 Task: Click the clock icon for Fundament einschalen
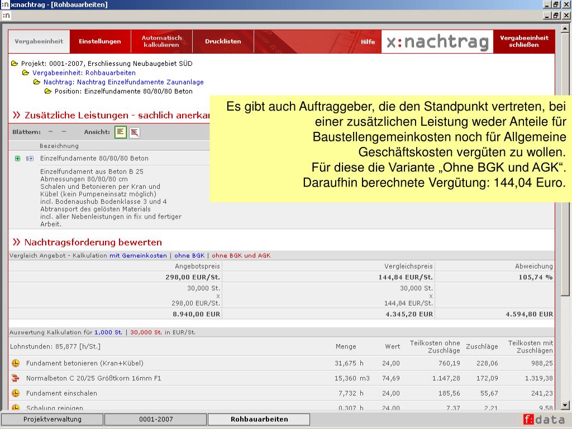[15, 393]
